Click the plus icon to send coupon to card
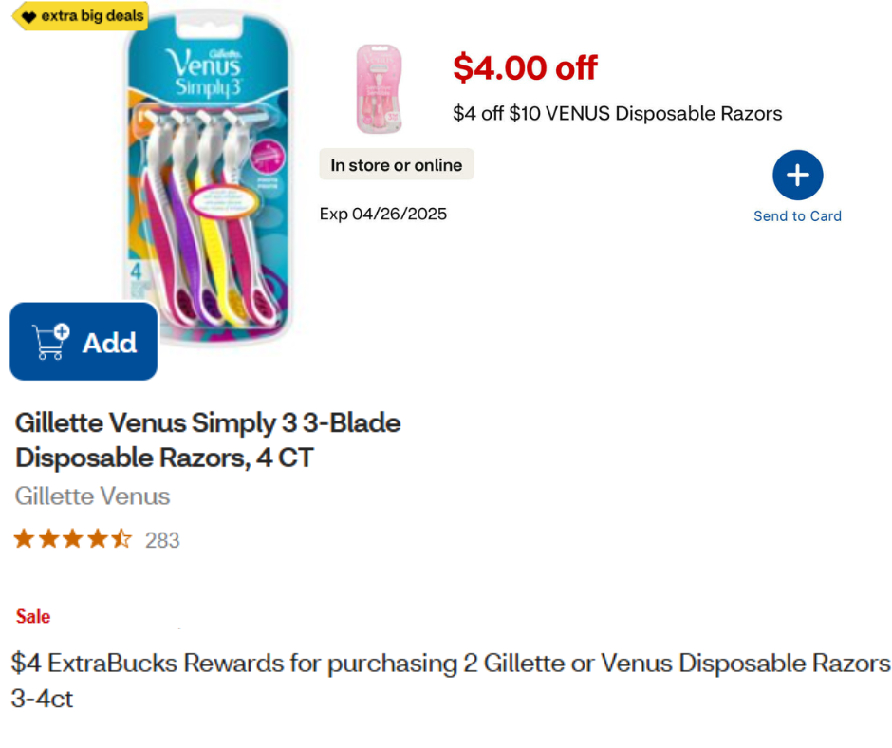 click(797, 176)
